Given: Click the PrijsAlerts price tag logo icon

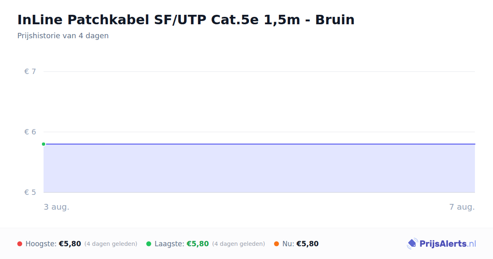Looking at the screenshot, I should 412,244.
